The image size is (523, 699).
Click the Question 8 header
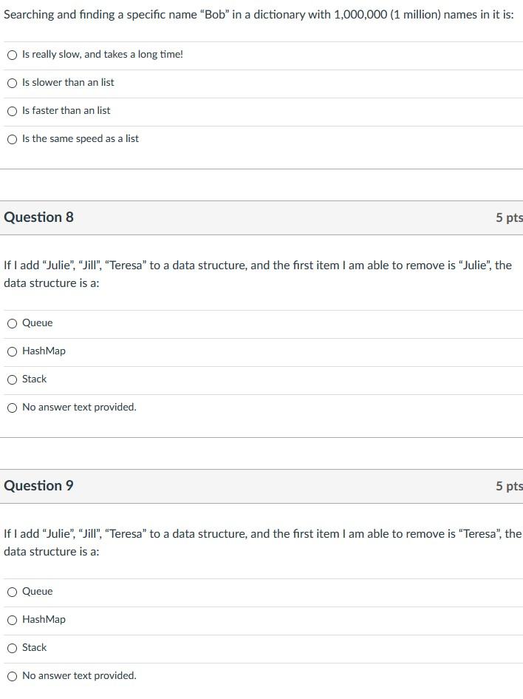click(x=38, y=217)
